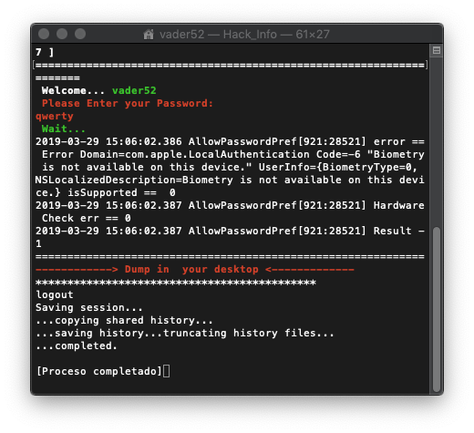Close the terminal window
Image resolution: width=474 pixels, height=433 pixels.
point(44,34)
